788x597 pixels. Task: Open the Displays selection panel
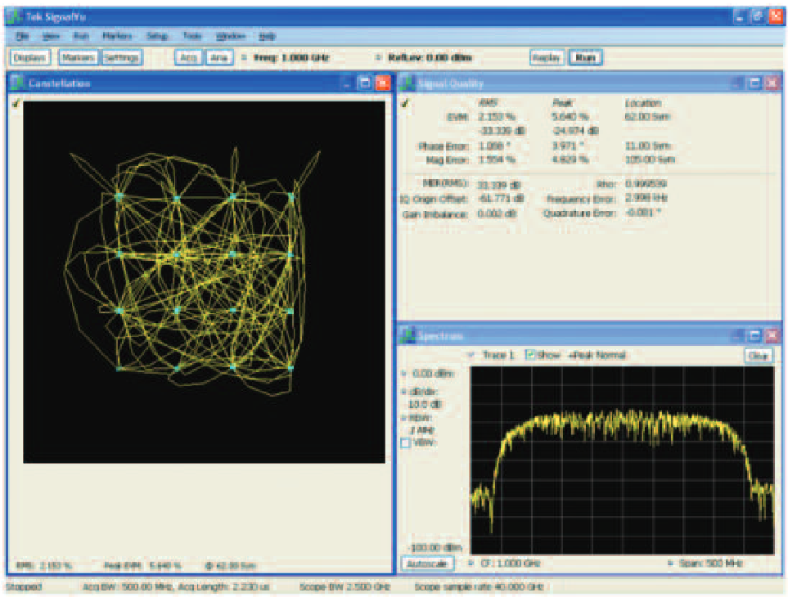(x=30, y=57)
